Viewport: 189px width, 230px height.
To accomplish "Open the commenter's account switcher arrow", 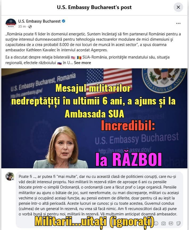I will 13,179.
